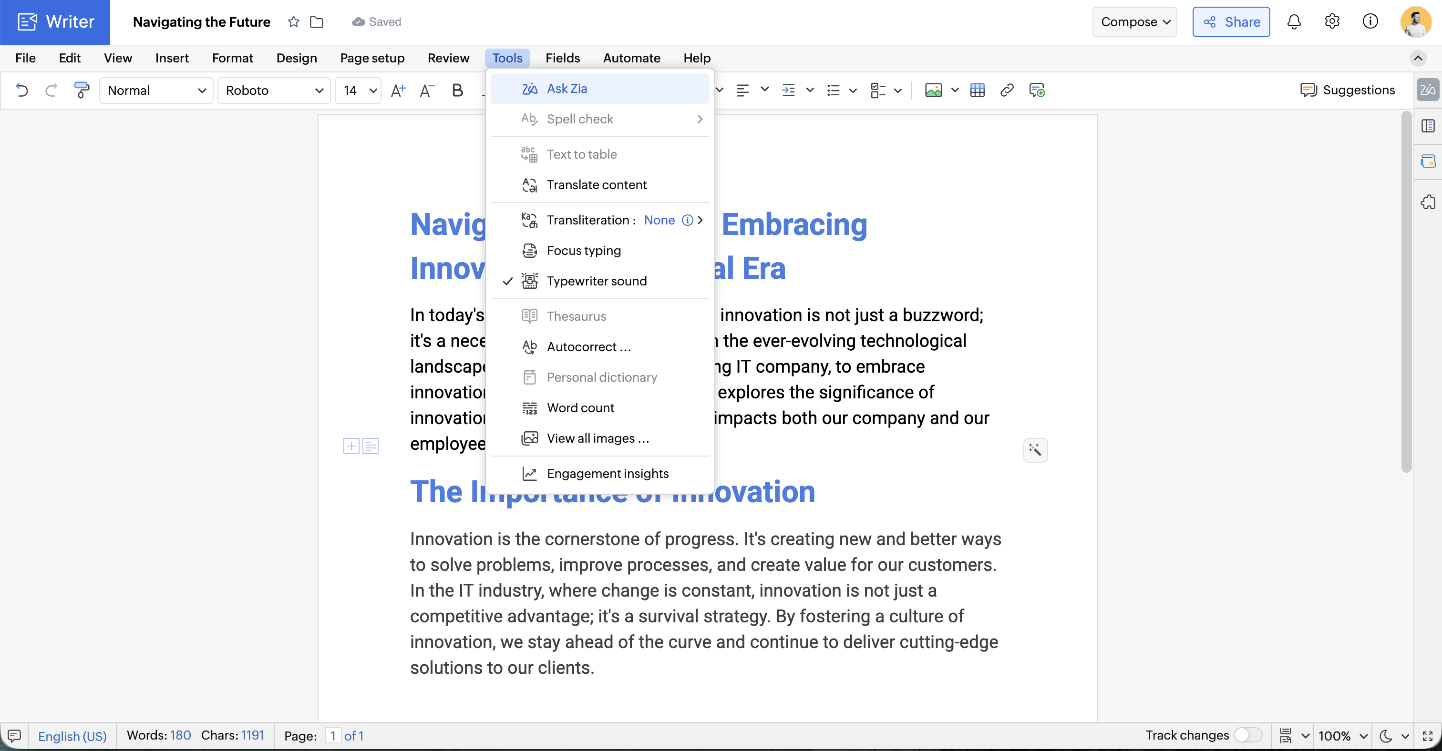The height and width of the screenshot is (751, 1442).
Task: Select the format painter icon
Action: click(82, 90)
